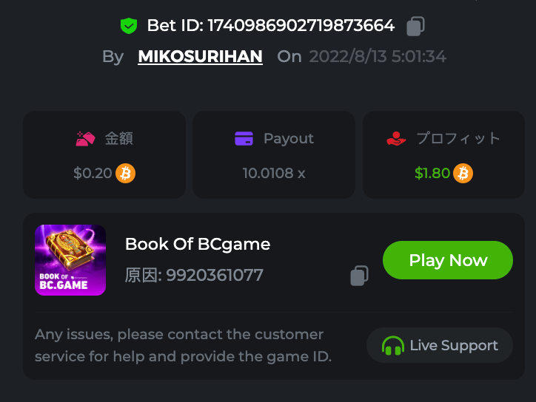536x402 pixels.
Task: Click the green $1.80 profit value
Action: 432,174
